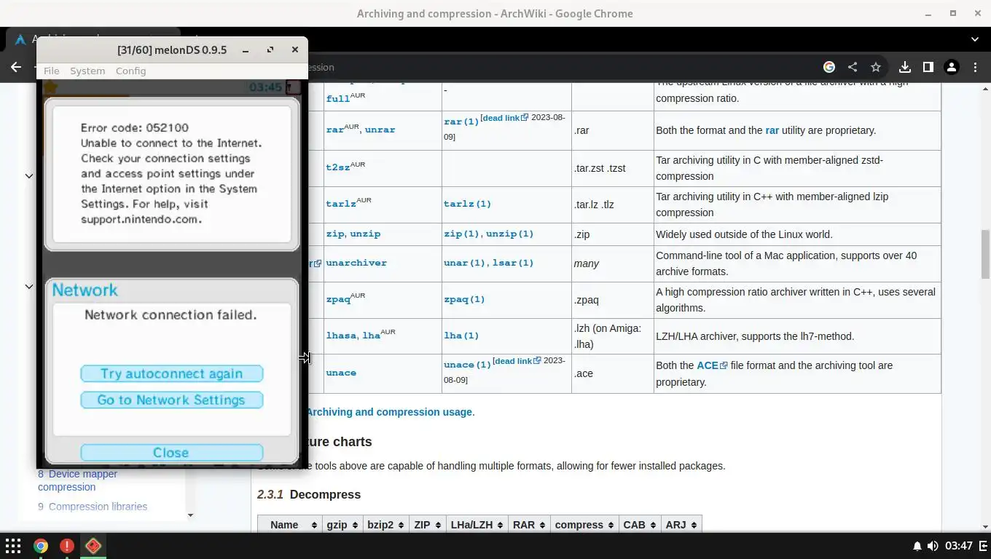Open the unzip package link
The image size is (991, 559).
(365, 234)
